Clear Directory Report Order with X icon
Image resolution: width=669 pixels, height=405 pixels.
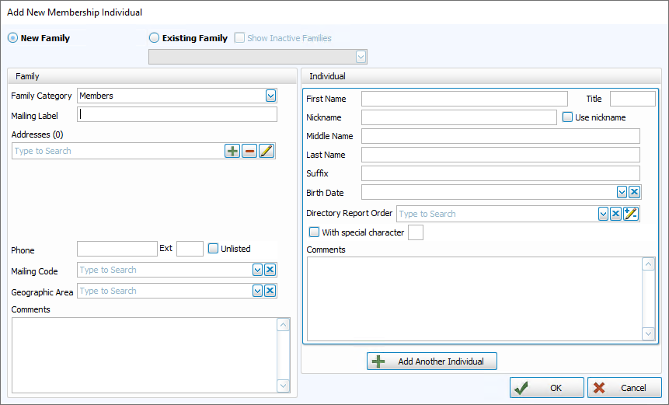(x=615, y=214)
